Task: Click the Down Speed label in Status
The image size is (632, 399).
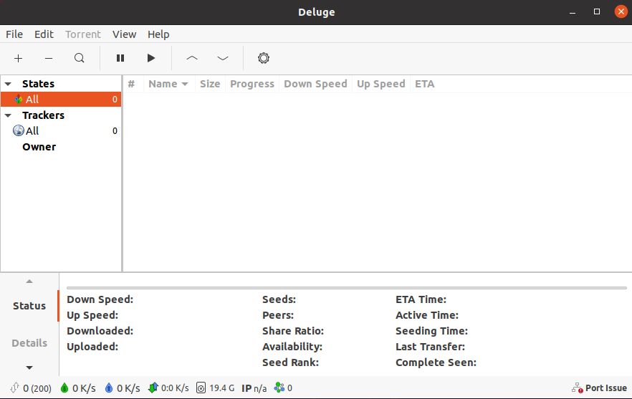Action: click(100, 299)
